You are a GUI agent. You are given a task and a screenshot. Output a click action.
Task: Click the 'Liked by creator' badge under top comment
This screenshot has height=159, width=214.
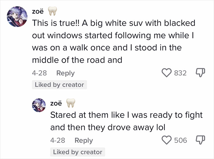59,85
